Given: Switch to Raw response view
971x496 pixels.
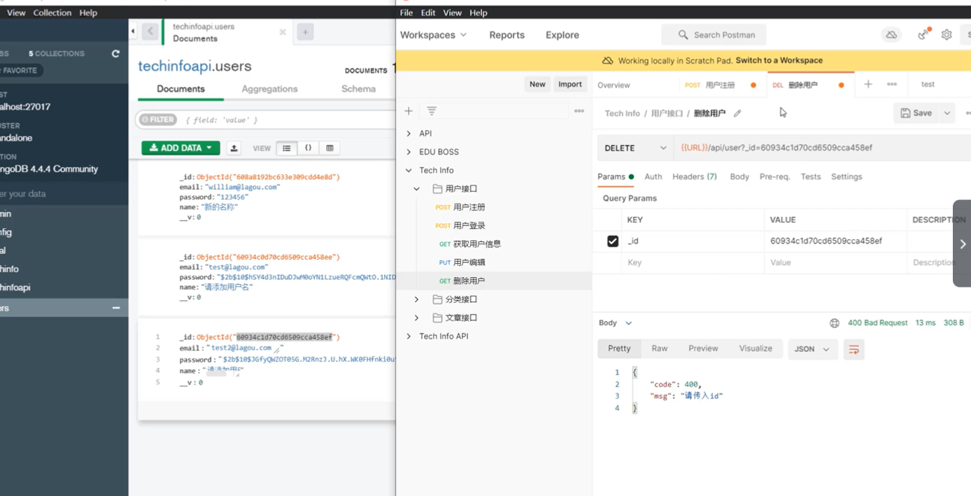Looking at the screenshot, I should point(660,348).
